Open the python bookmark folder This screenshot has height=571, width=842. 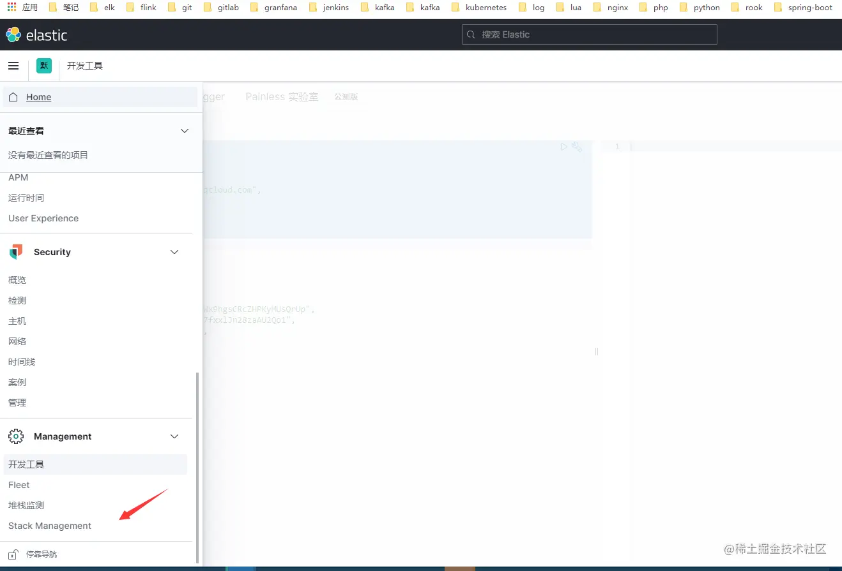pyautogui.click(x=700, y=8)
